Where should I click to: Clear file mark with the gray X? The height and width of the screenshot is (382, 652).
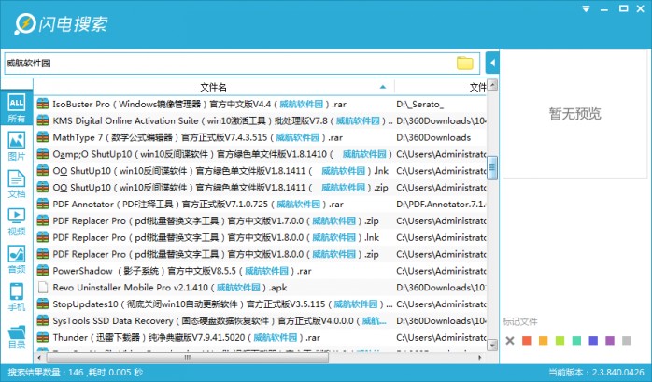pos(510,340)
